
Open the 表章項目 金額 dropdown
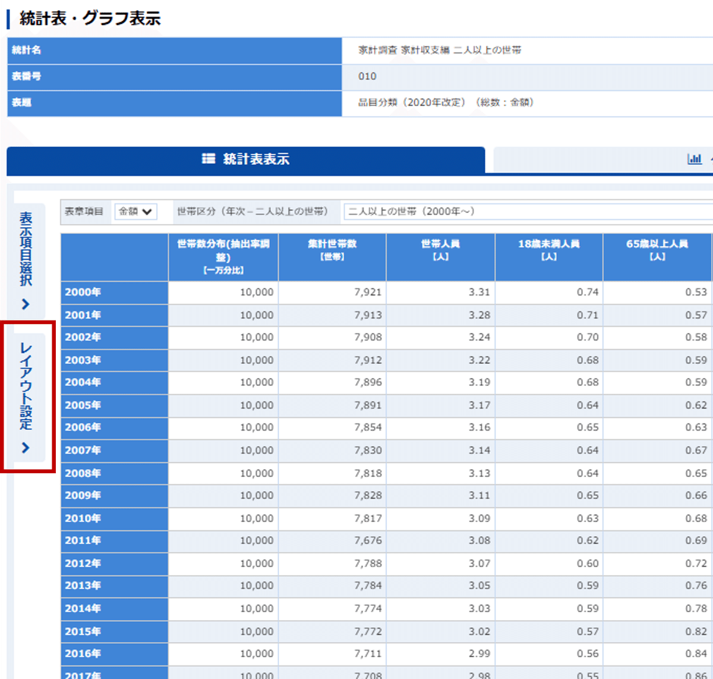135,212
